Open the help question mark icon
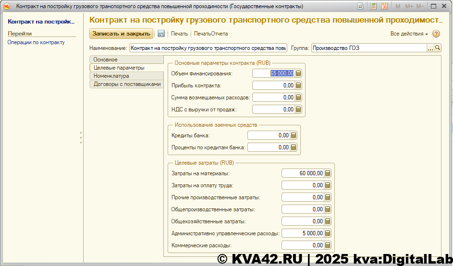453x266 pixels. pyautogui.click(x=436, y=34)
